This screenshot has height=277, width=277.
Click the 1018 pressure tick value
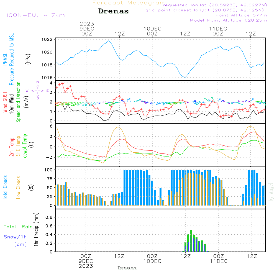[x=47, y=65]
